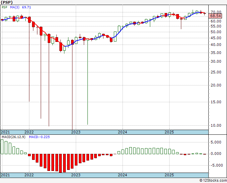Click the 5.000 MACD axis label

216,142
